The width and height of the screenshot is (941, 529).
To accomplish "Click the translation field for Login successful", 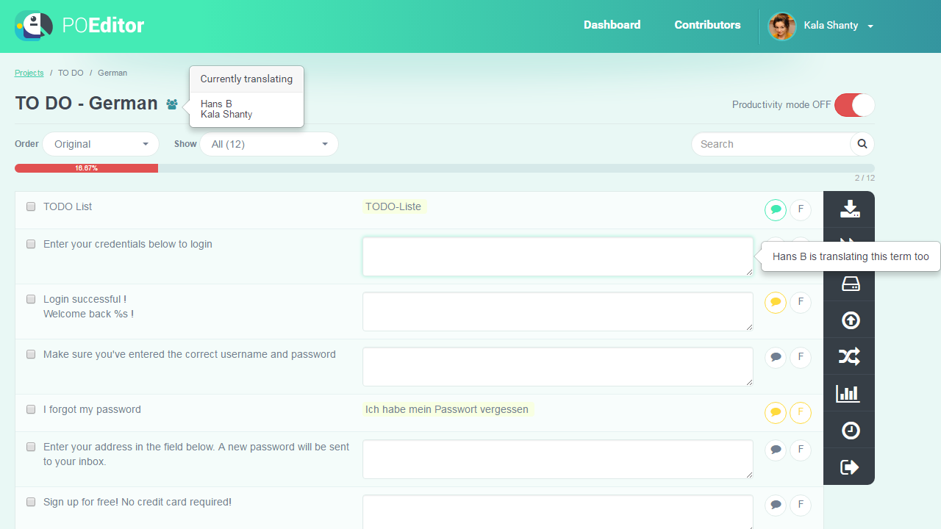I will [557, 312].
